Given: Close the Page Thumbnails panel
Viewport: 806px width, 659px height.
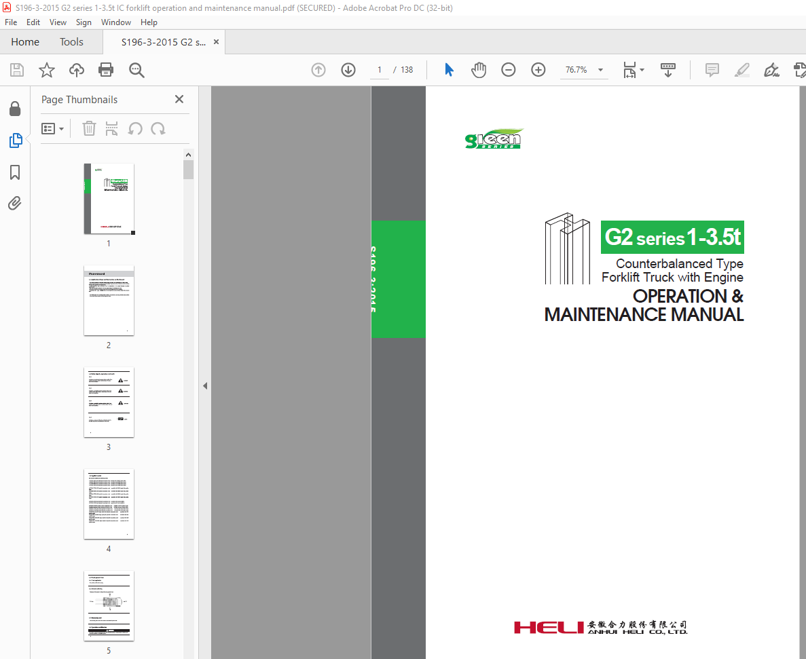Looking at the screenshot, I should 179,99.
